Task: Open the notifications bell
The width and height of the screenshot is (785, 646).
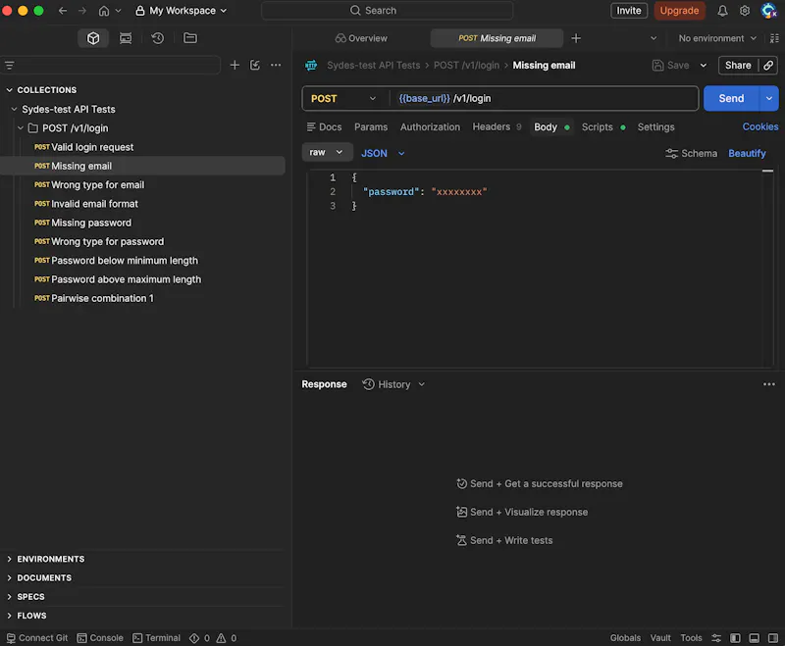Action: click(x=722, y=11)
